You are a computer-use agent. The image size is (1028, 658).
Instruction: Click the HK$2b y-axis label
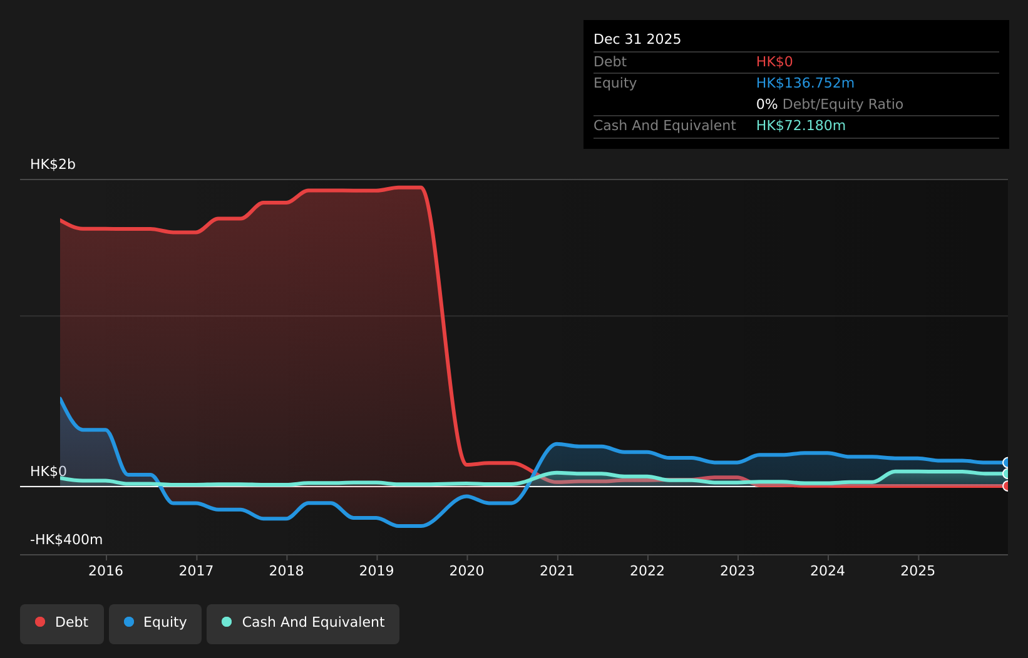tap(53, 164)
